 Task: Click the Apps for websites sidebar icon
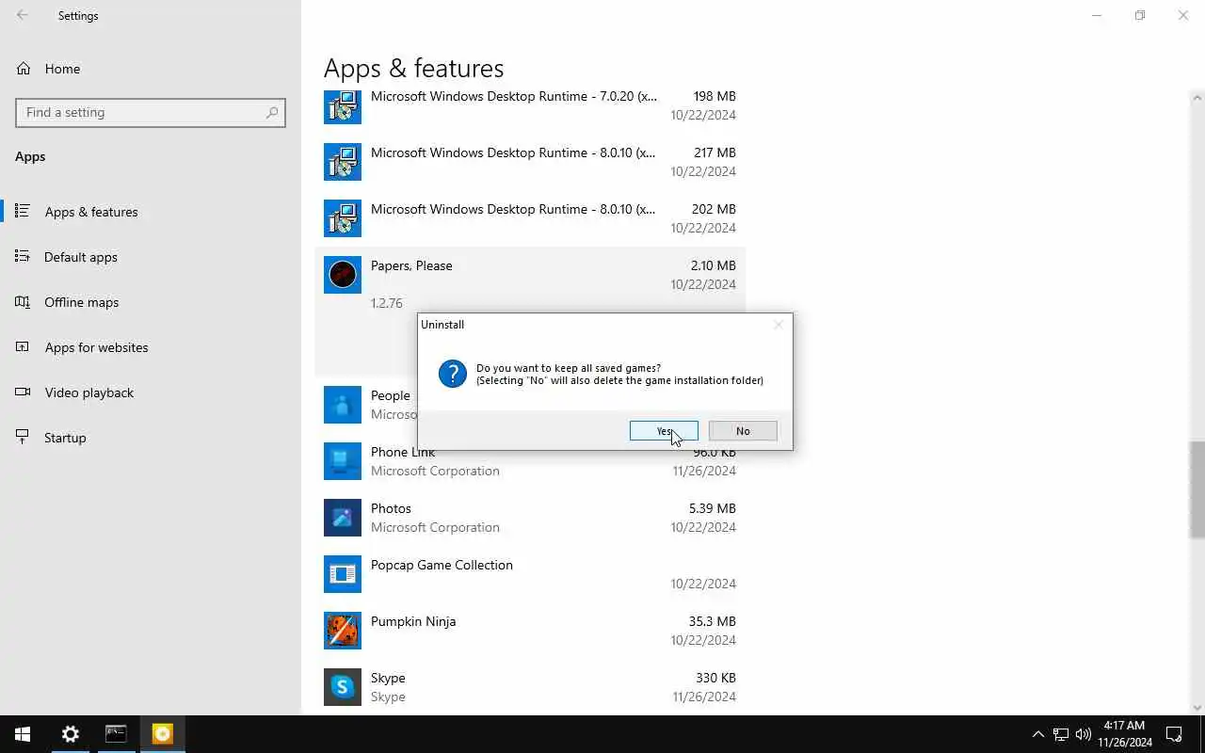pyautogui.click(x=23, y=346)
